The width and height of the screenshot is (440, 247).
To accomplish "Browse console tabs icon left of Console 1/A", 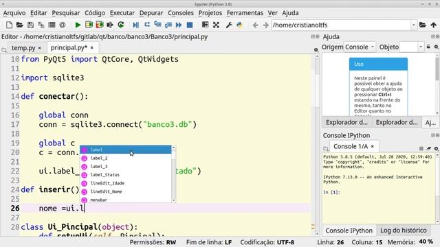I will (x=326, y=148).
